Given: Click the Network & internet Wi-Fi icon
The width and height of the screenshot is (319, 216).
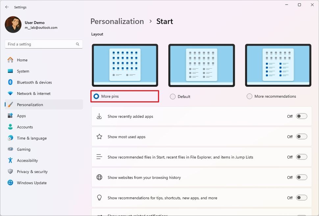Looking at the screenshot, I should (x=11, y=94).
